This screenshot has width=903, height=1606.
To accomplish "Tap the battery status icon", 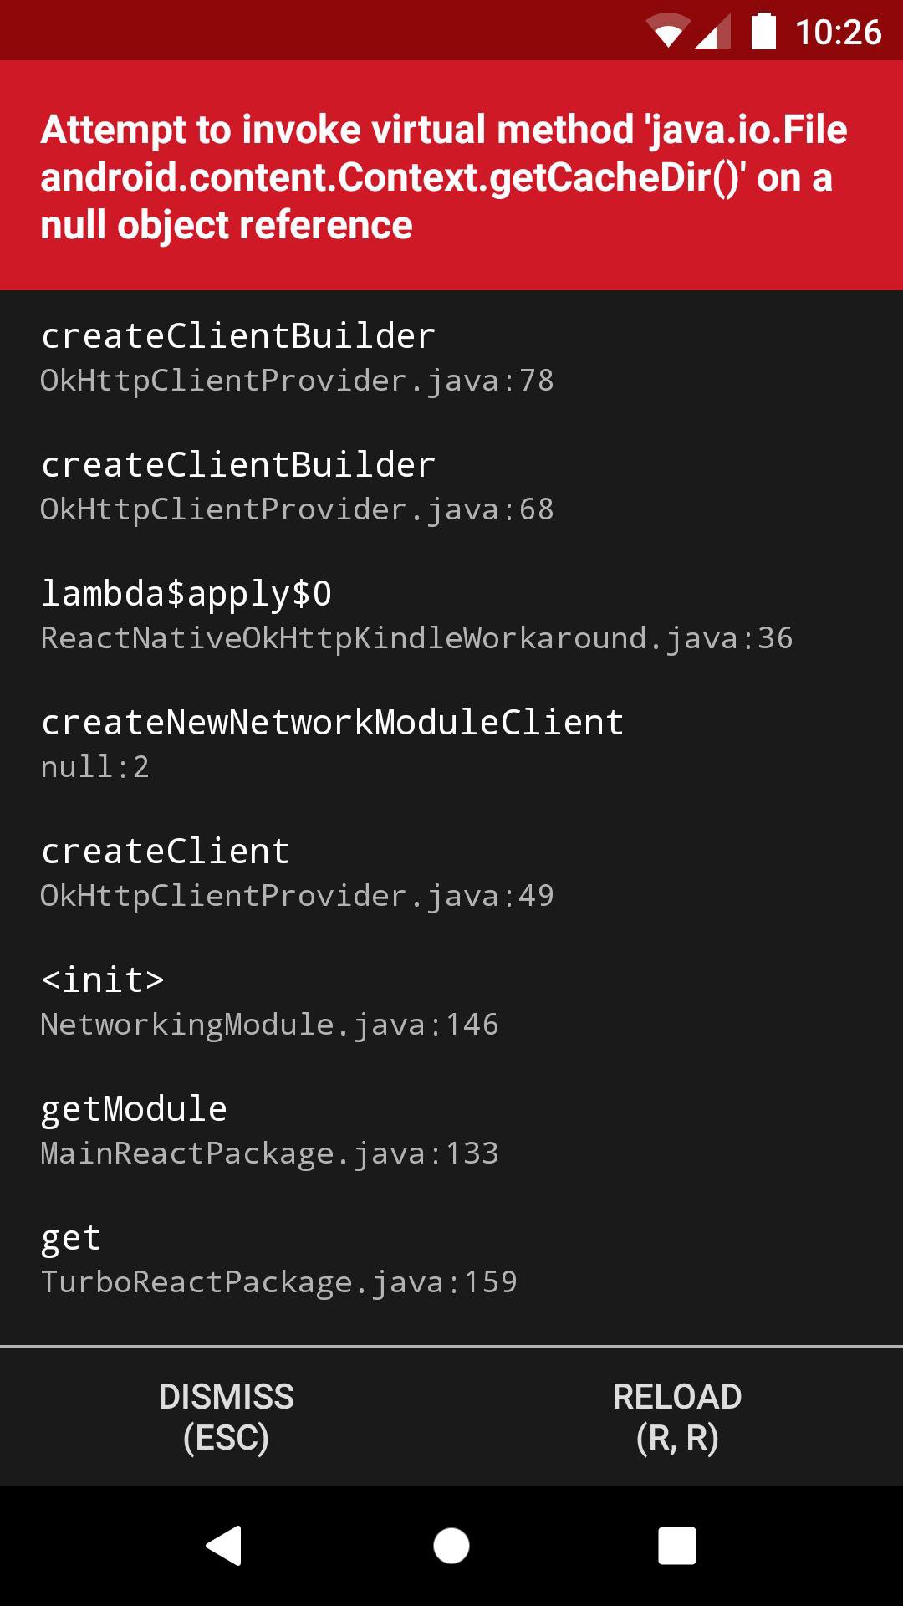I will (763, 32).
